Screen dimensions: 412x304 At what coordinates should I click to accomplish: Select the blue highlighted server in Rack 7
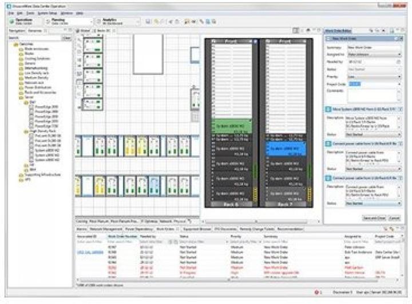point(286,149)
